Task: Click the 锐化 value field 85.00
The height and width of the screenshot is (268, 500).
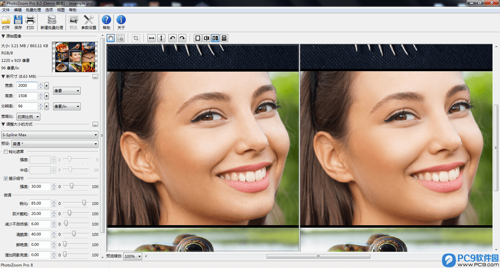Action: tap(40, 203)
